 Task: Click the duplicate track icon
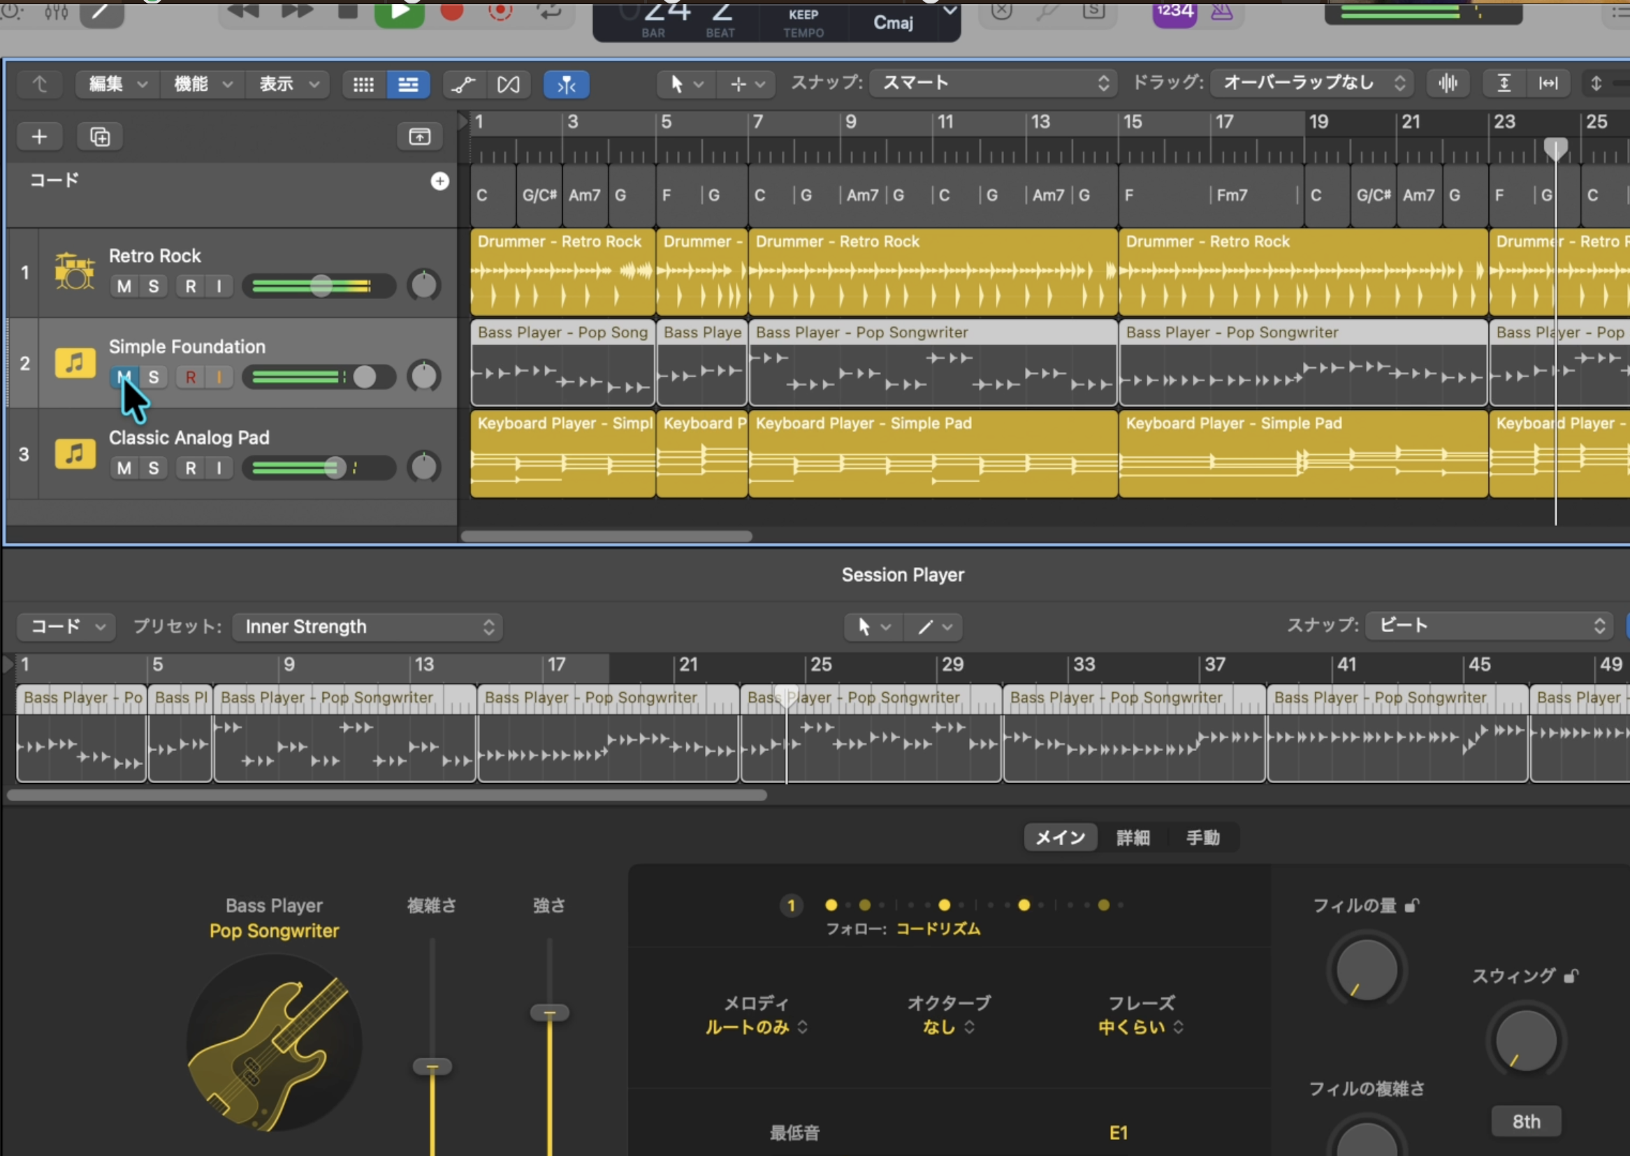101,137
